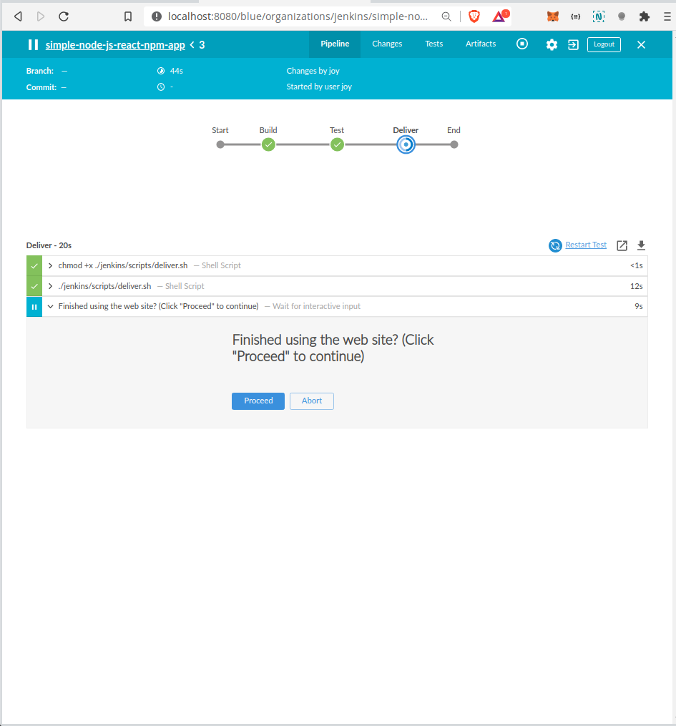Bookmark this page using the bookmark icon
This screenshot has height=726, width=676.
pyautogui.click(x=128, y=16)
